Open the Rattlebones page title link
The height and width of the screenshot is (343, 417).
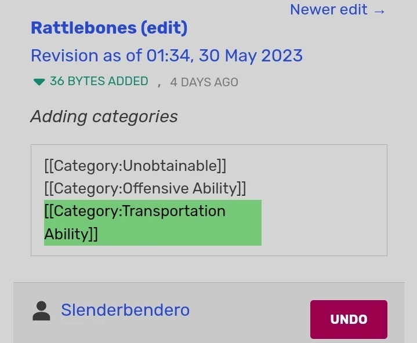tap(84, 28)
